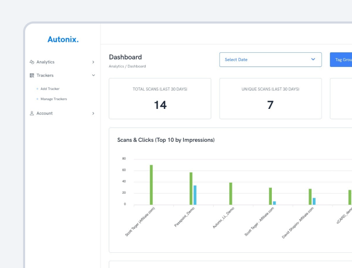Click the Autonix logo
Image resolution: width=352 pixels, height=268 pixels.
click(x=63, y=39)
